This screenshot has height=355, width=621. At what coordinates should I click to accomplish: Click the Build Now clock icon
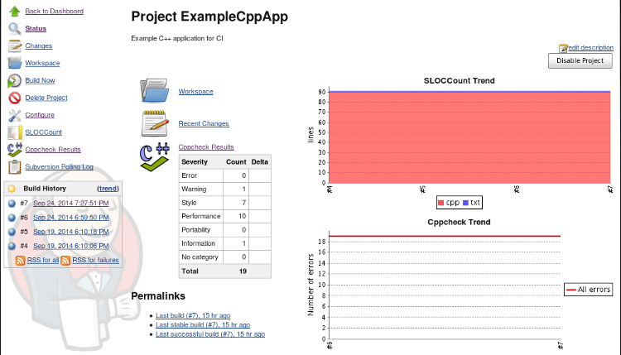tap(14, 80)
